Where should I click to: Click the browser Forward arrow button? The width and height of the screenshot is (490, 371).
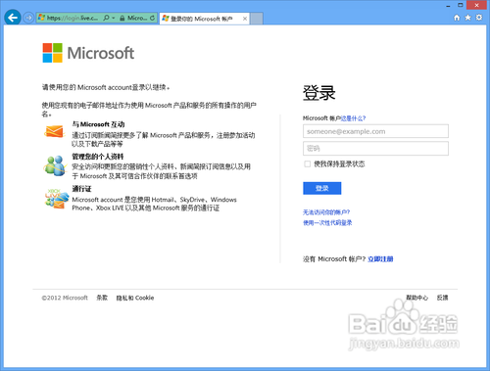[28, 18]
